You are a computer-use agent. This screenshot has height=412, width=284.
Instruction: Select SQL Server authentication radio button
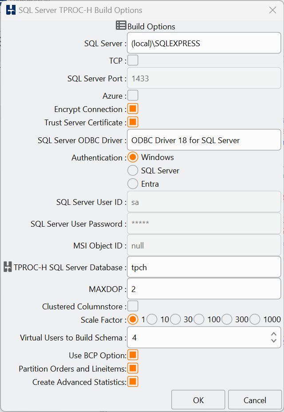point(133,171)
